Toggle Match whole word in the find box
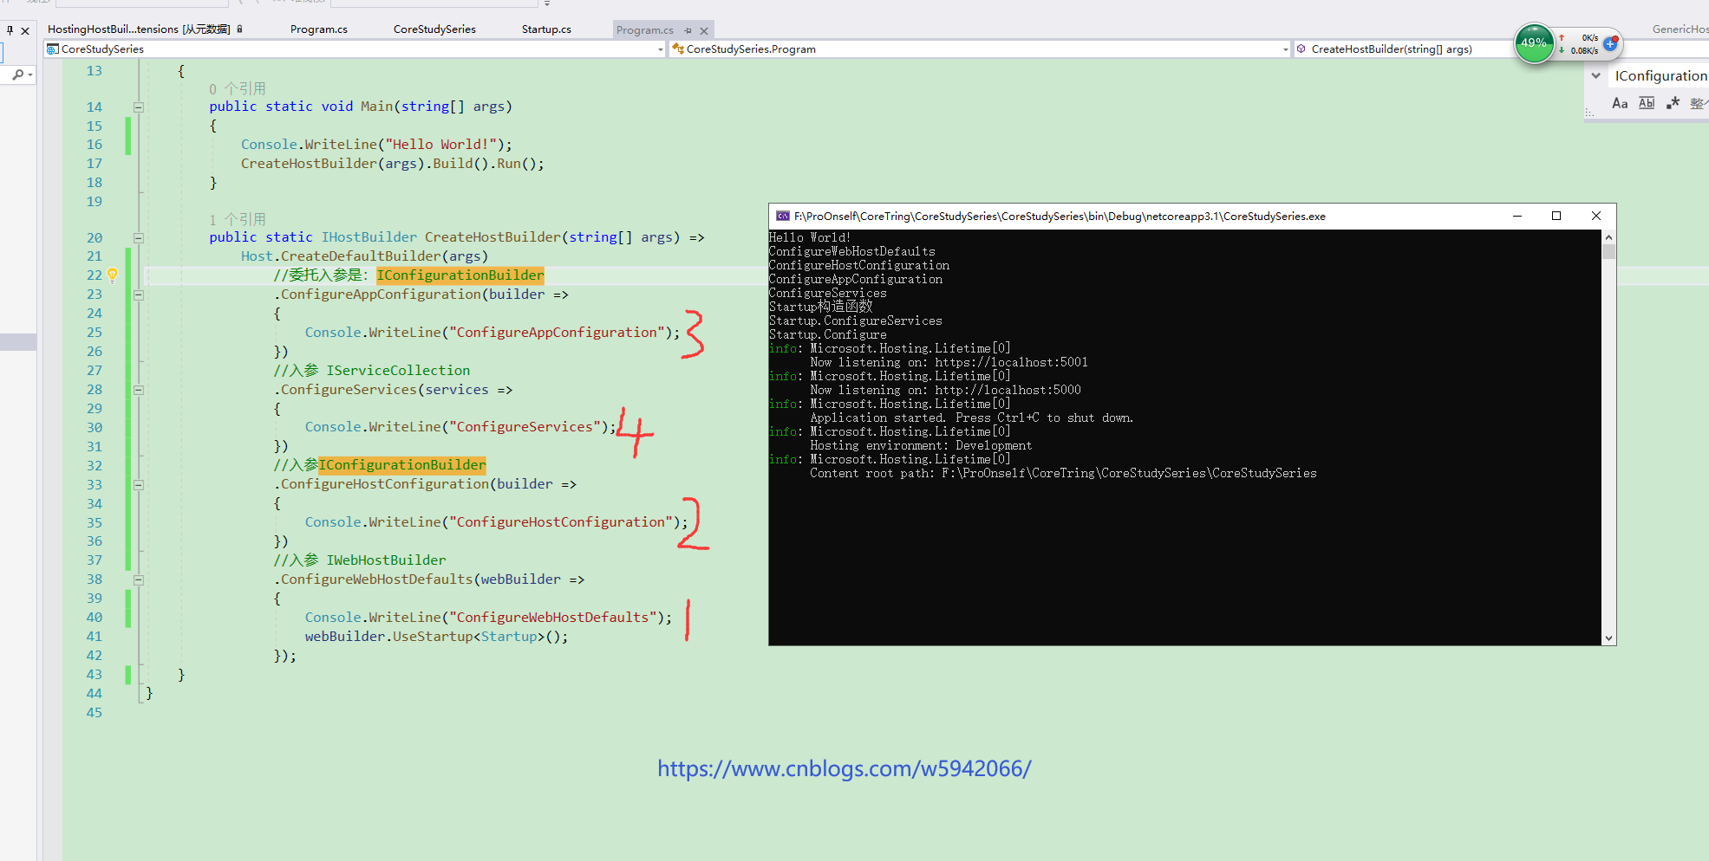The height and width of the screenshot is (861, 1709). 1646,103
